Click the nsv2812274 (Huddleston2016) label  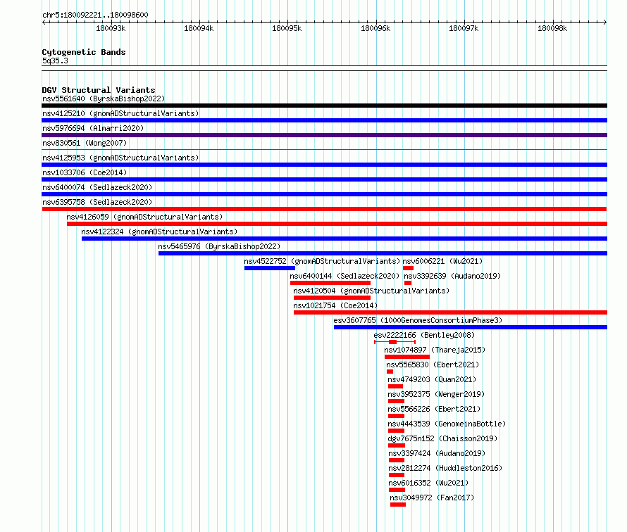point(445,468)
